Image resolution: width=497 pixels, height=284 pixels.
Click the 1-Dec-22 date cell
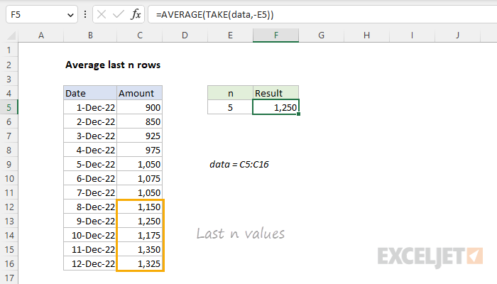pyautogui.click(x=90, y=107)
